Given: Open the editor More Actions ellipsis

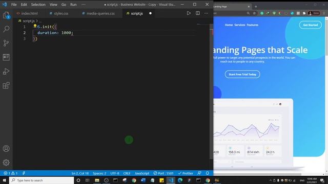Looking at the screenshot, I should [x=206, y=13].
